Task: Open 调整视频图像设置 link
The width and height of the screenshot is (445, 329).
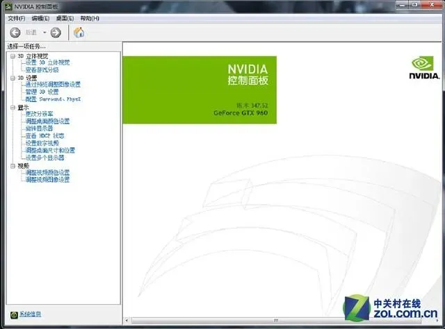Action: click(47, 180)
